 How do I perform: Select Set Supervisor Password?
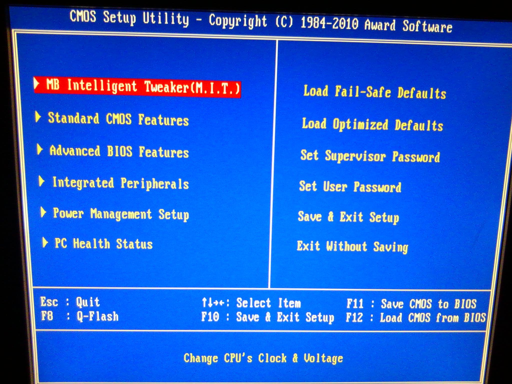370,156
